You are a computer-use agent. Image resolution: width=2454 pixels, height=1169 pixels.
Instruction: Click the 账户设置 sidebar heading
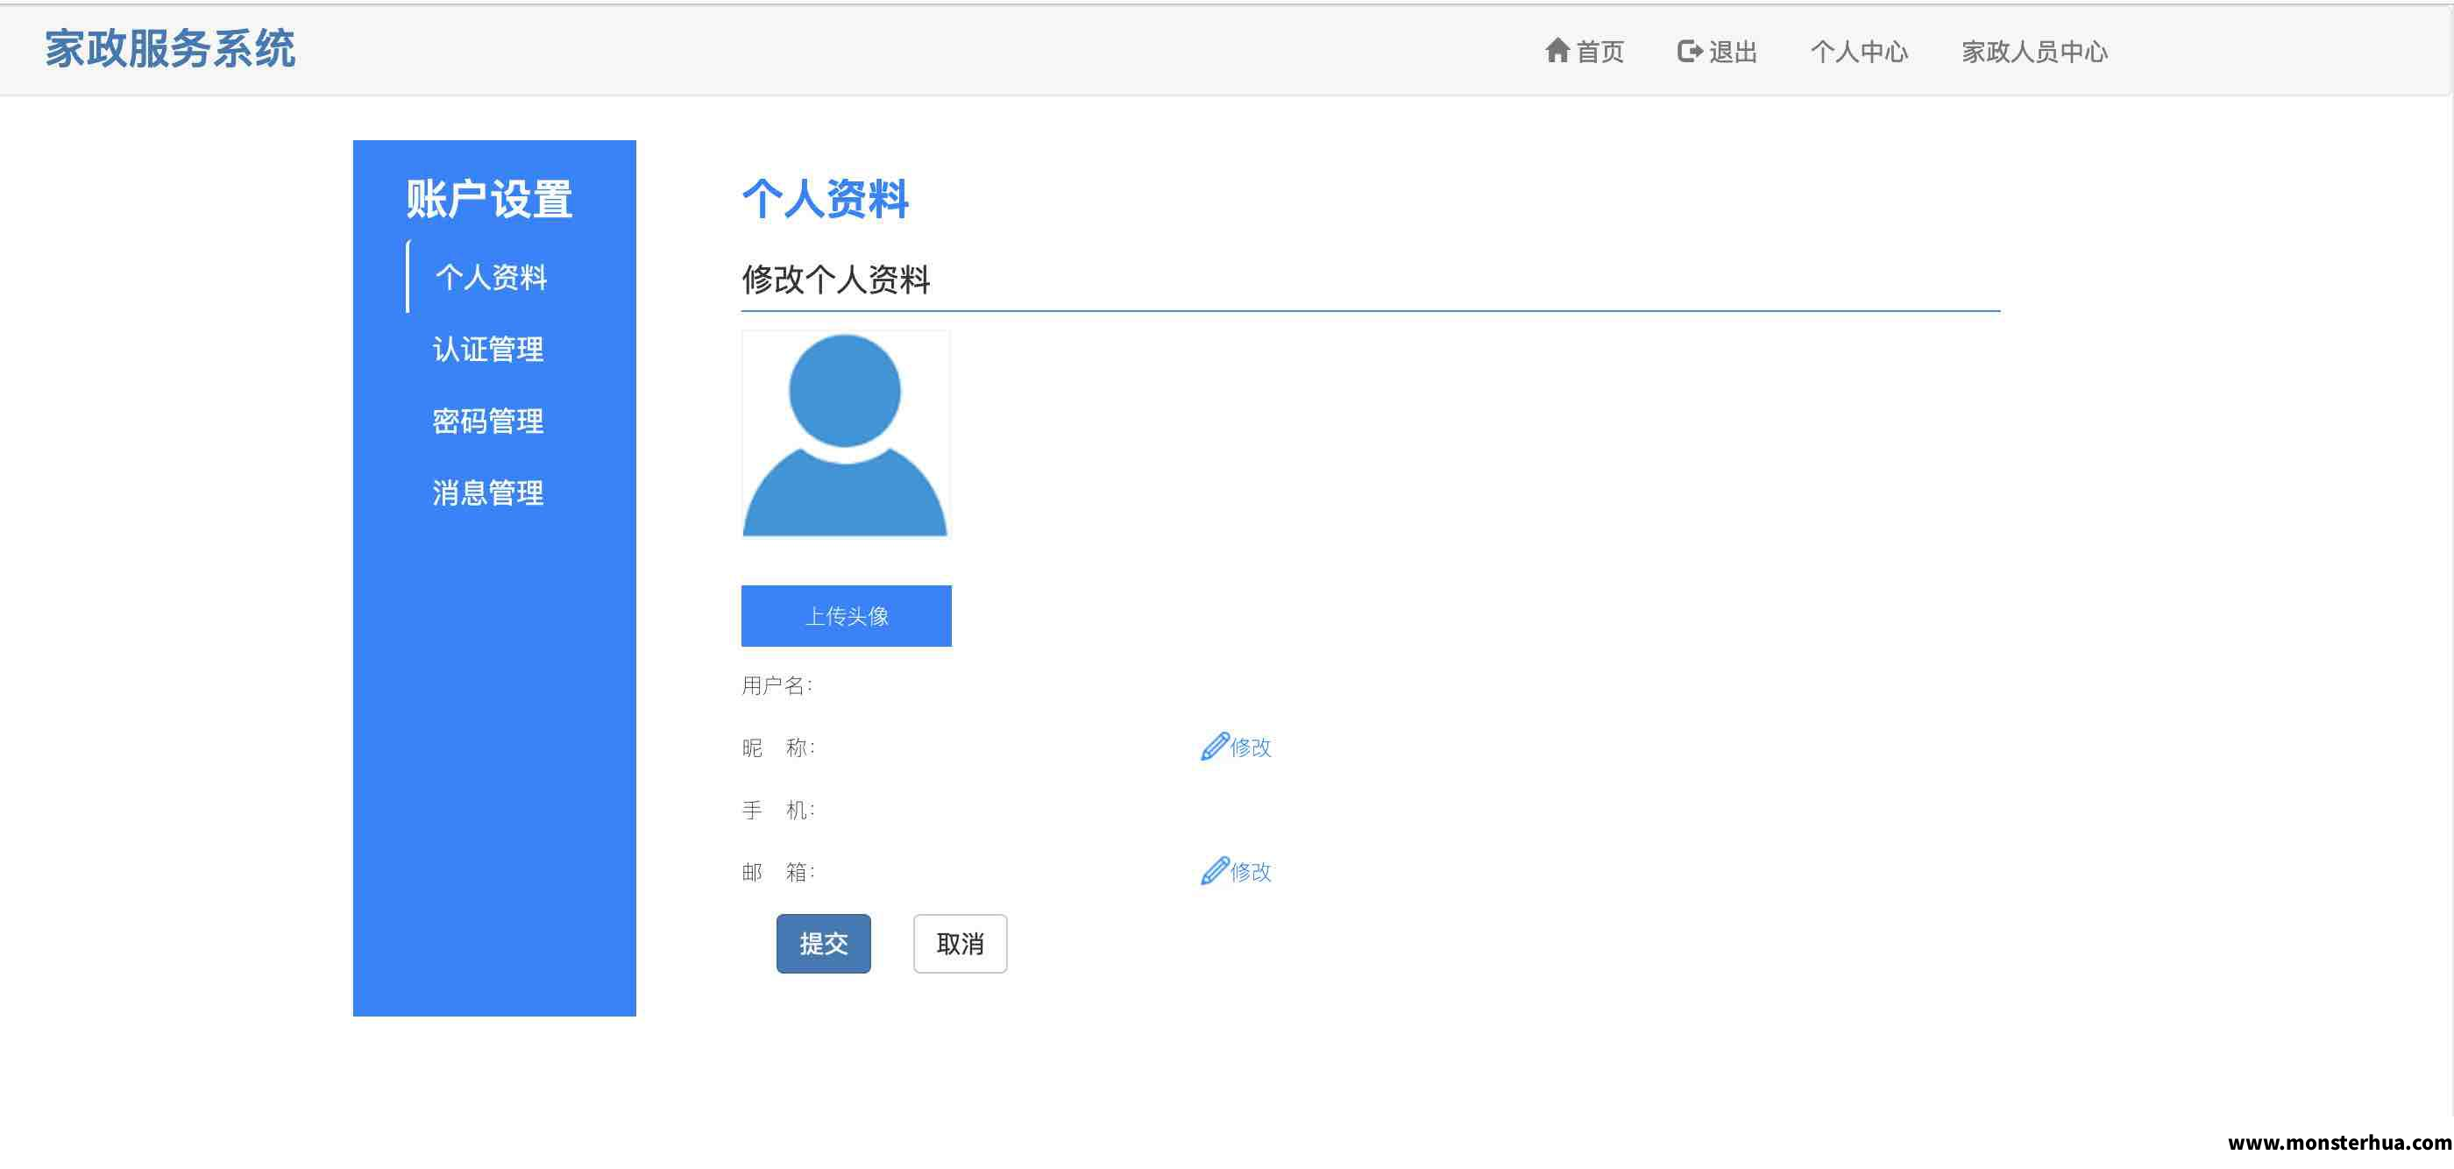pos(489,200)
